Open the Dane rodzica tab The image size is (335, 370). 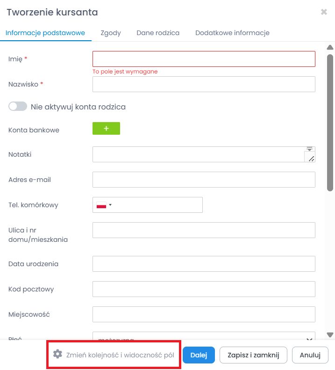tap(158, 33)
